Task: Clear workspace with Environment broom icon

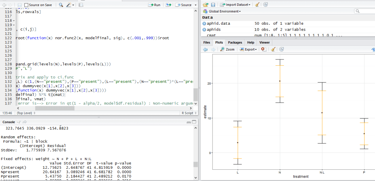Action: (x=257, y=5)
